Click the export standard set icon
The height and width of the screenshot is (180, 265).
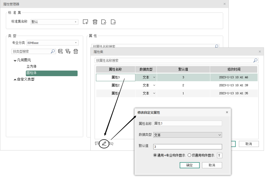click(113, 22)
